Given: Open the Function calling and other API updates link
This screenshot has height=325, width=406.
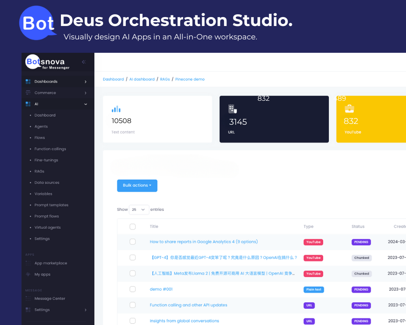Looking at the screenshot, I should tap(188, 305).
